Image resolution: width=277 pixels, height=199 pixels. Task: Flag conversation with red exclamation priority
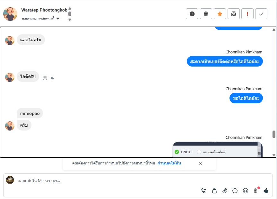(247, 14)
